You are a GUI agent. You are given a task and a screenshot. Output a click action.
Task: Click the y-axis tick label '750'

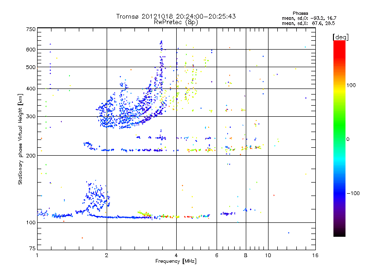point(31,29)
